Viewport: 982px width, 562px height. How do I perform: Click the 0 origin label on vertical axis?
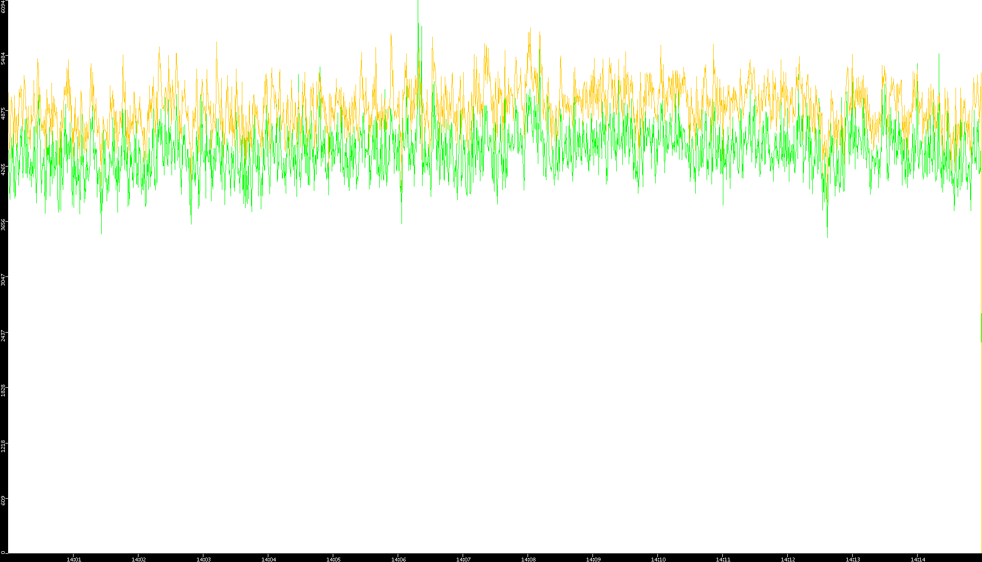[4, 552]
